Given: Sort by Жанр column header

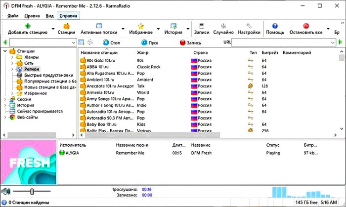Looking at the screenshot, I should point(142,52).
